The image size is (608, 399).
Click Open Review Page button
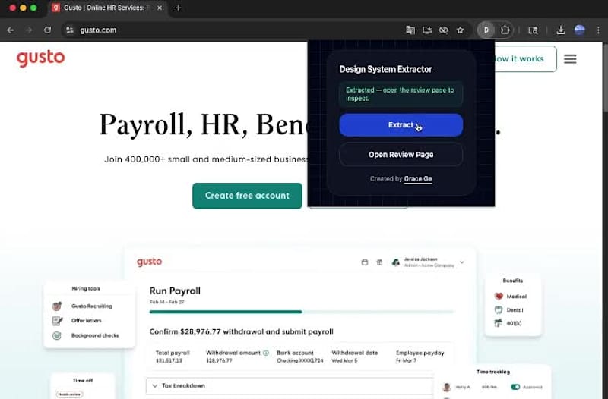pos(401,155)
